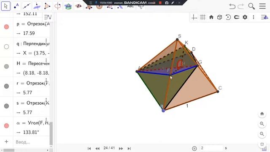The image size is (270, 152).
Task: Focus the Ввод... input field
Action: pyautogui.click(x=32, y=142)
